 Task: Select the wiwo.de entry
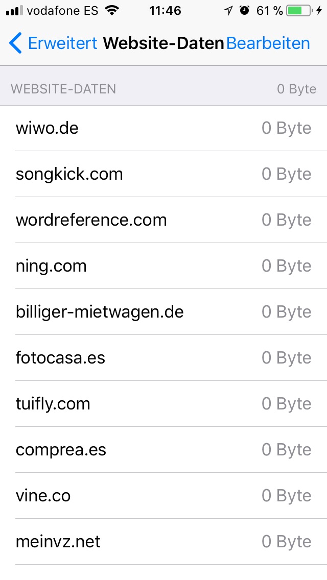point(163,128)
